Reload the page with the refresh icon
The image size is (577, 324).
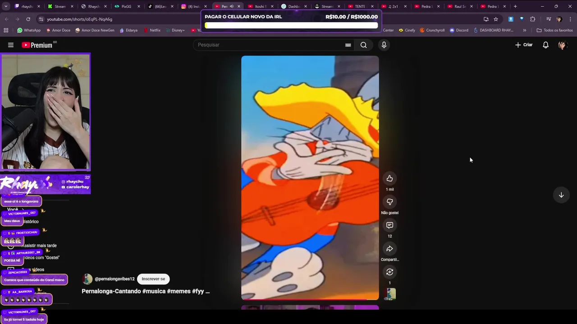point(28,19)
